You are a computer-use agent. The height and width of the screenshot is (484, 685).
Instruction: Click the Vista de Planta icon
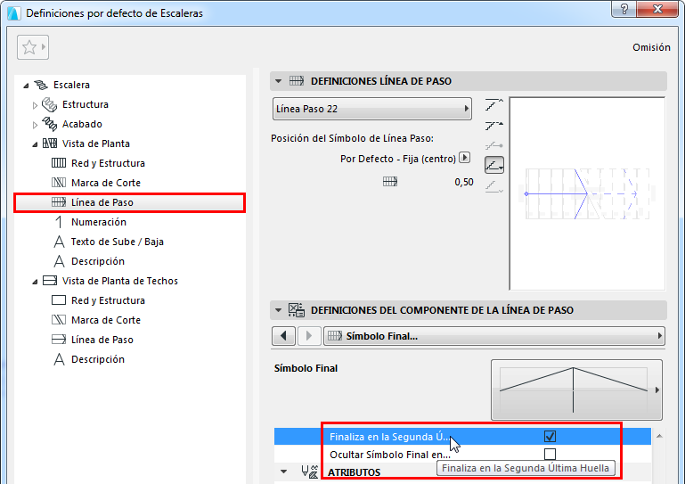49,144
